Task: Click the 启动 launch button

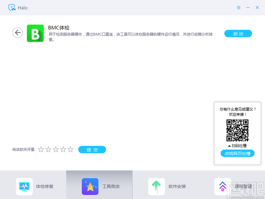Action: (x=238, y=34)
